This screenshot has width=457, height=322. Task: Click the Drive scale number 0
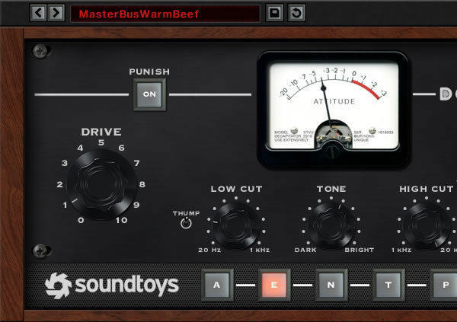81,220
